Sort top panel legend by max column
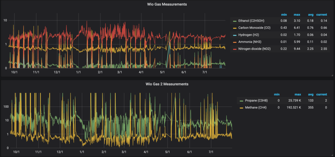Screen dimensions: 335x157 pyautogui.click(x=297, y=15)
